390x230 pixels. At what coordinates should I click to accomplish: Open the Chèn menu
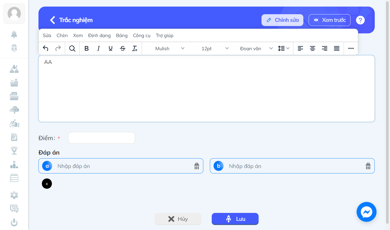62,35
